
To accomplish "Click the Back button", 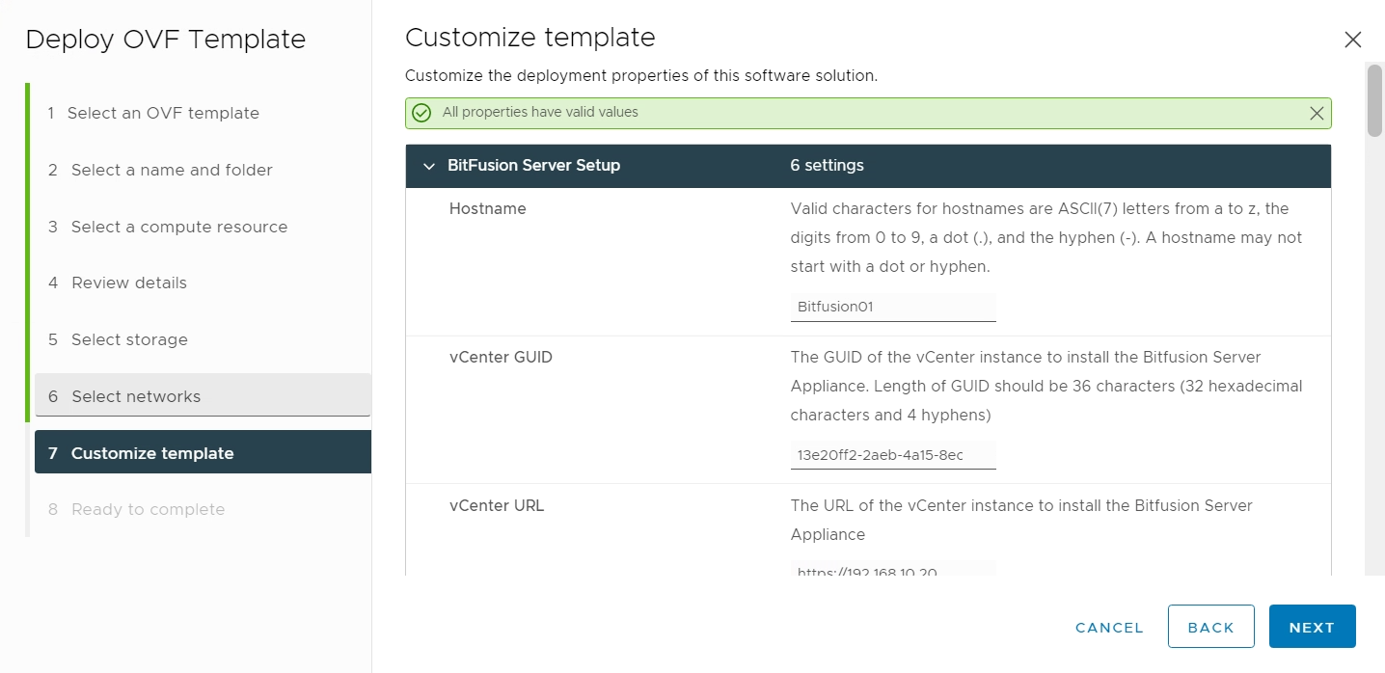I will pyautogui.click(x=1210, y=627).
